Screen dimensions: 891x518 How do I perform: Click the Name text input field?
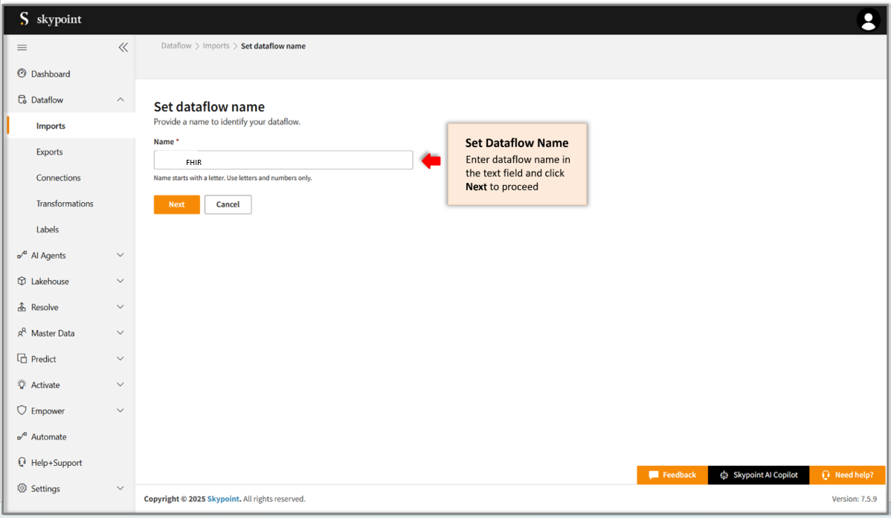click(x=283, y=161)
